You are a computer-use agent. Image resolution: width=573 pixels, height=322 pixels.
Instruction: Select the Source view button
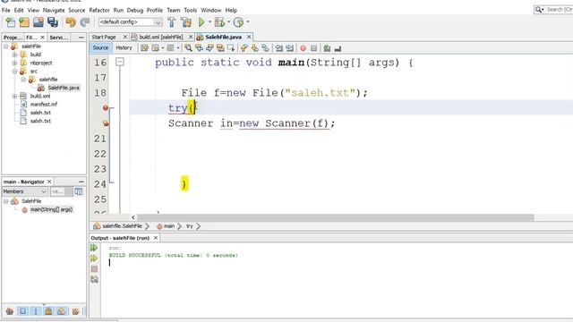point(100,47)
